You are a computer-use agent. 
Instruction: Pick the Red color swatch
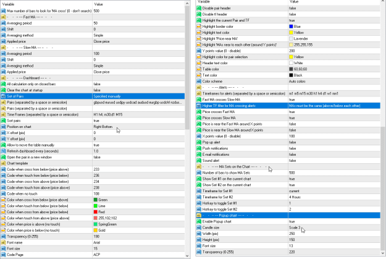pyautogui.click(x=96, y=212)
